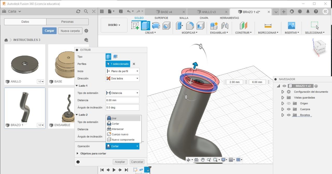Refresh the data panel
This screenshot has height=174, width=332.
78,11
